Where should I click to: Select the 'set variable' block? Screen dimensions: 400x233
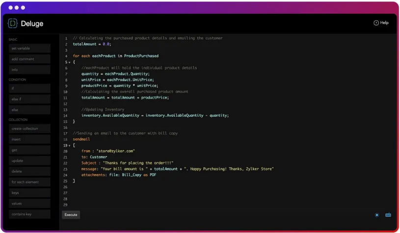pos(29,48)
